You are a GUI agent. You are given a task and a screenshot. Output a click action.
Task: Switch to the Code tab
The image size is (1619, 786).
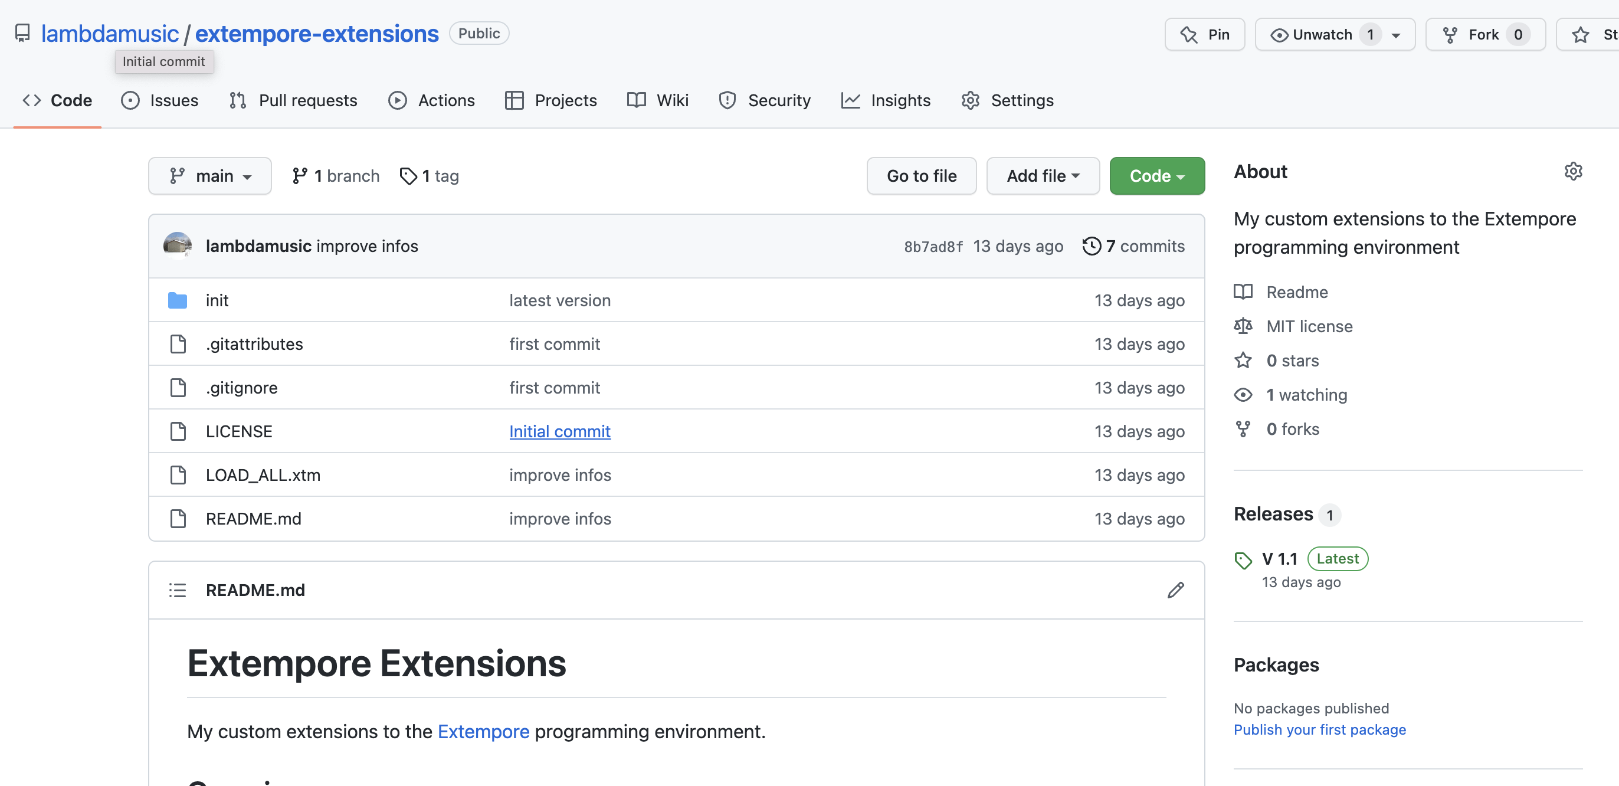coord(57,100)
